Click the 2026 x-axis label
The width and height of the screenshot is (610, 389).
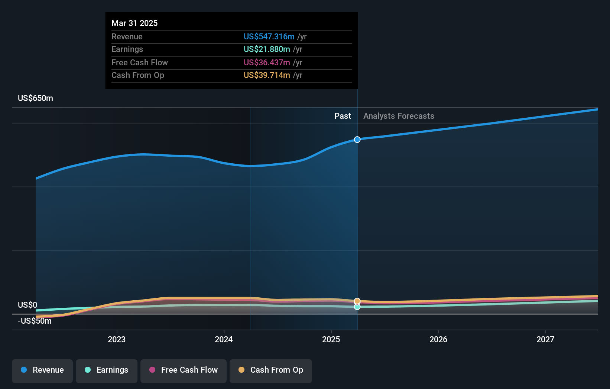[x=438, y=339]
